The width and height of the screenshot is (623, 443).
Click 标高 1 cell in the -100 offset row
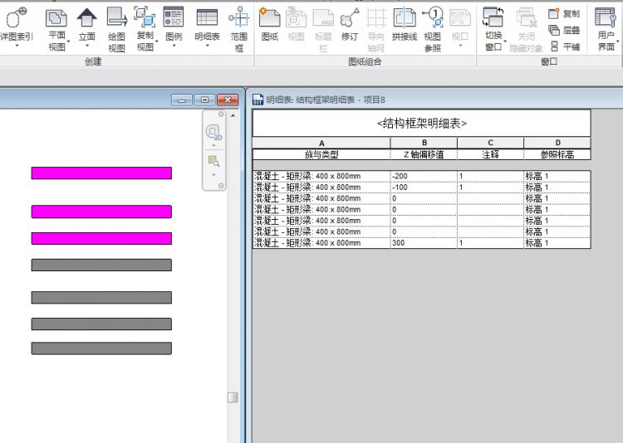point(557,187)
